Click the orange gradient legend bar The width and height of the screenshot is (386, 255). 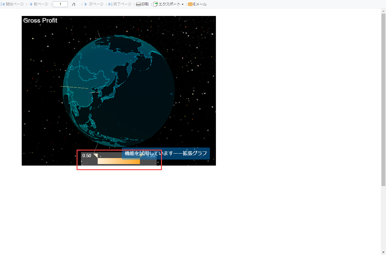(119, 161)
